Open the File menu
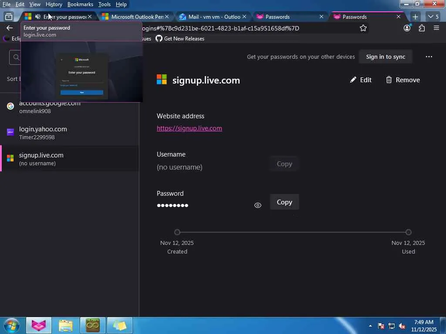Screen dimensions: 446x334 pyautogui.click(x=7, y=4)
